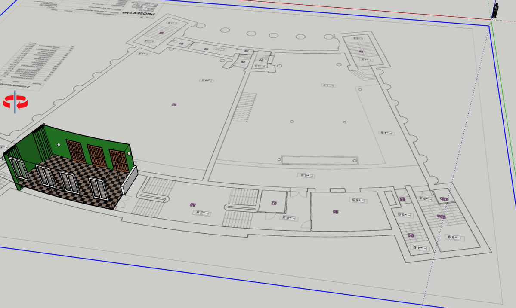516x308 pixels.
Task: Click the room 80 label
Action: coord(206,49)
